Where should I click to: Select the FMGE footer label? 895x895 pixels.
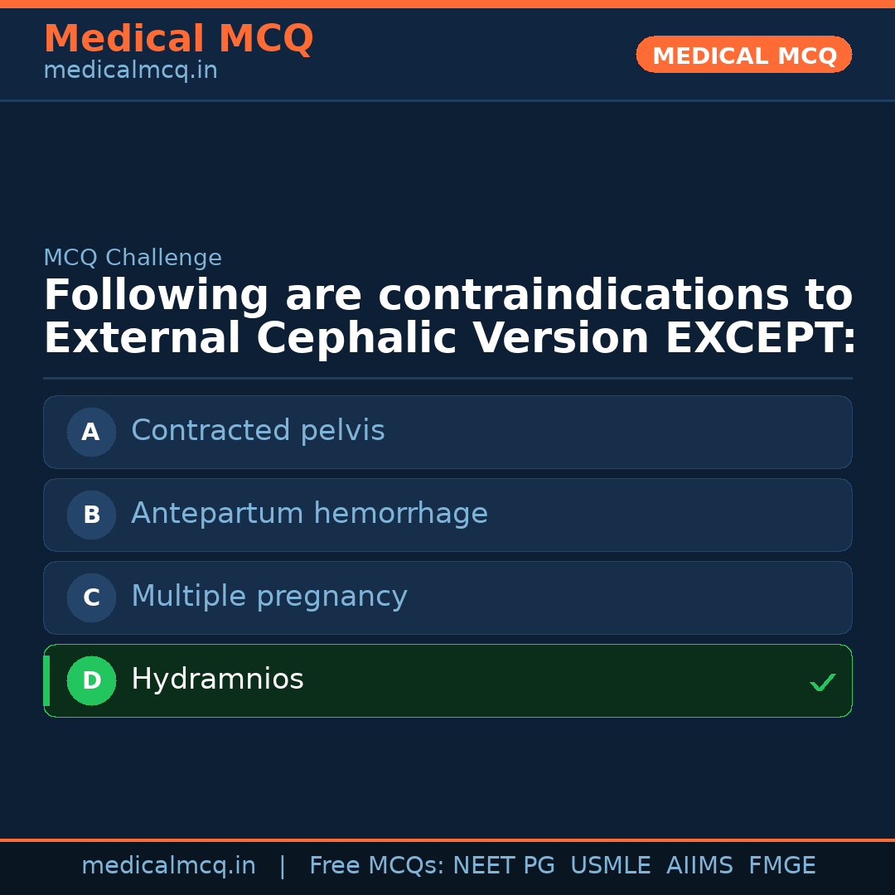tap(781, 866)
